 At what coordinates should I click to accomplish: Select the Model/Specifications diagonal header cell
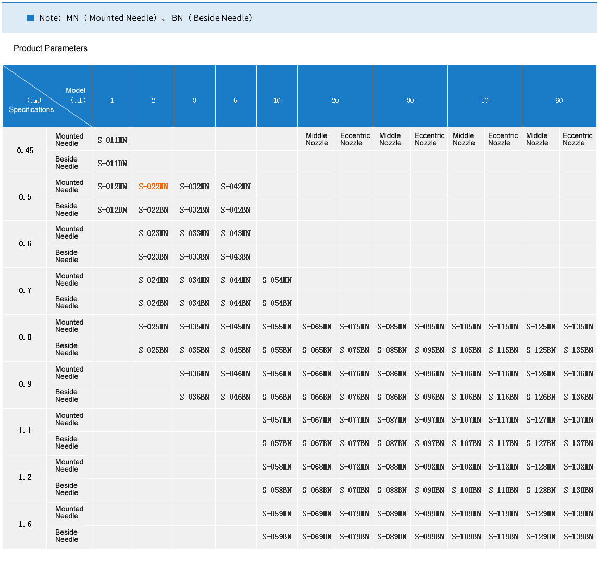click(x=47, y=96)
